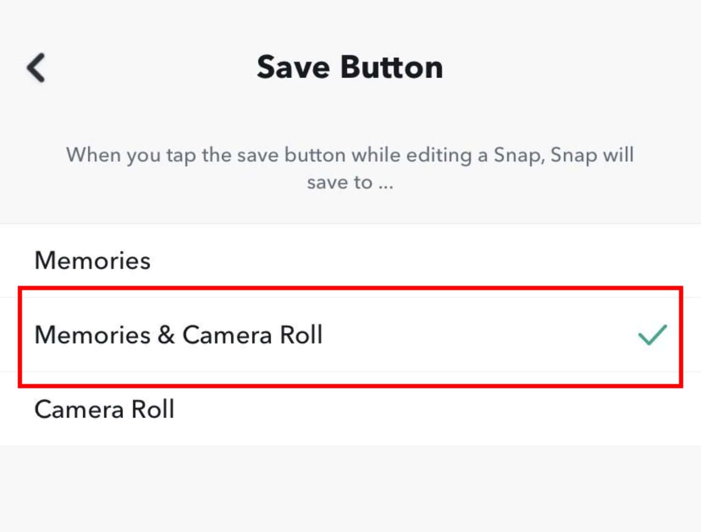Image resolution: width=701 pixels, height=532 pixels.
Task: Click the word 'Roll' in the last row
Action: point(153,409)
